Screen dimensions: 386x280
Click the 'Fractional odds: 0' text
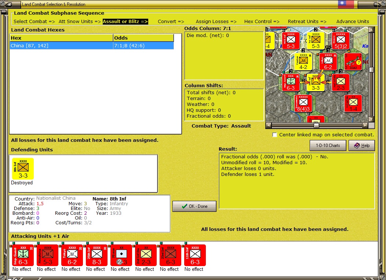pos(209,116)
